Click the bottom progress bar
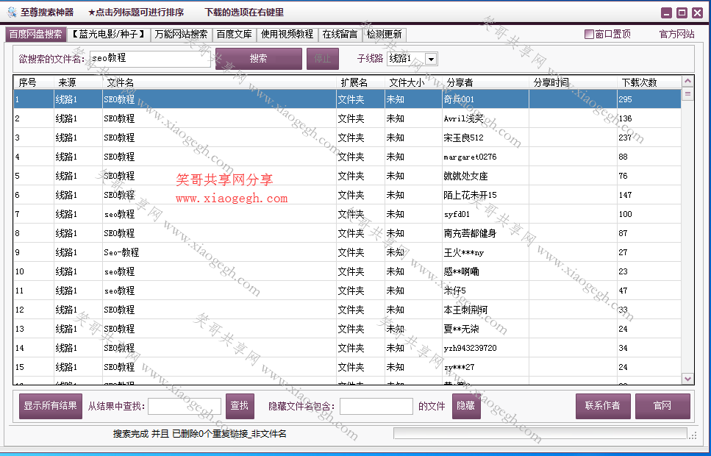The width and height of the screenshot is (711, 456). tap(540, 433)
